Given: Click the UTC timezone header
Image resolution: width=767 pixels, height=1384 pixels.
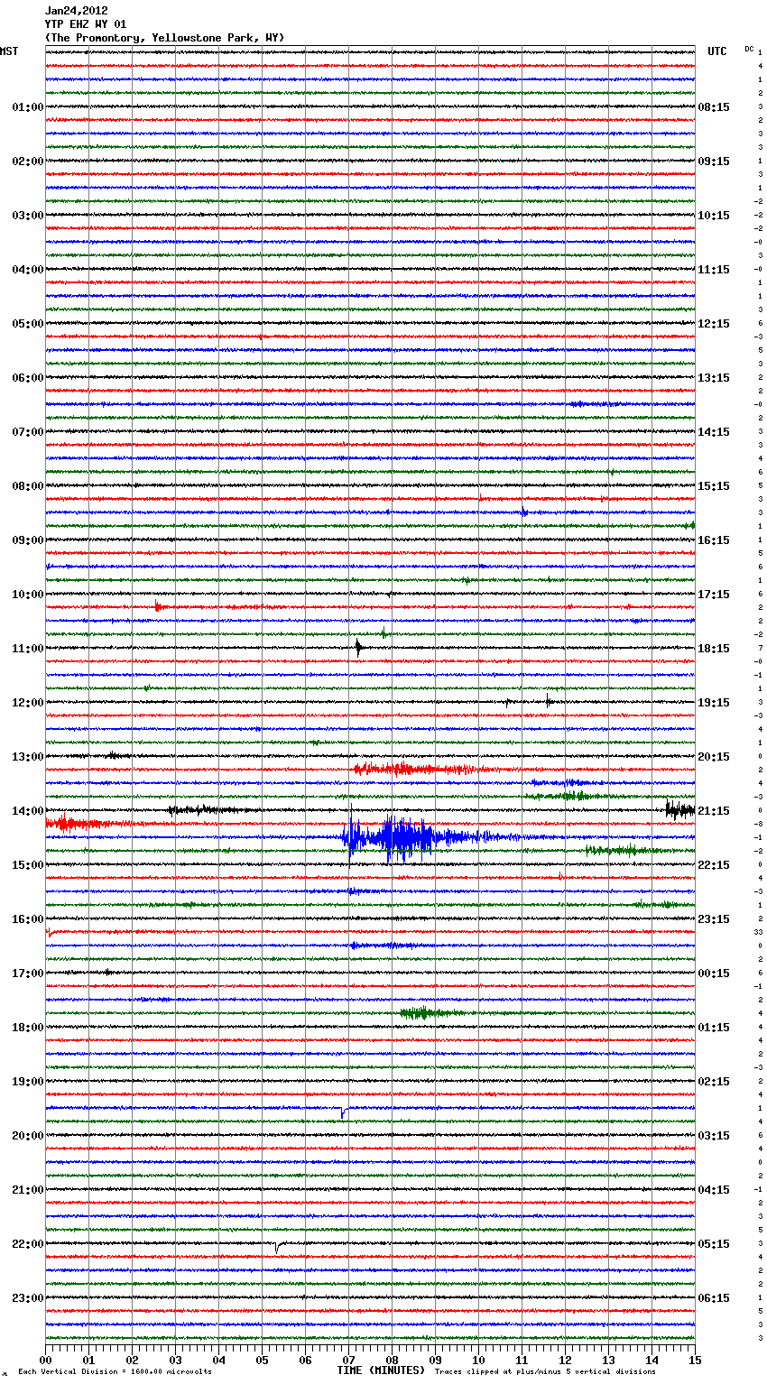Looking at the screenshot, I should point(717,51).
